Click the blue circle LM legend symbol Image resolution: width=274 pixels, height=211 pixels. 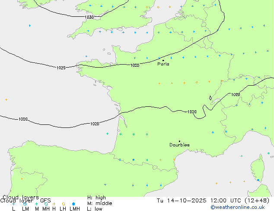(x=25, y=204)
